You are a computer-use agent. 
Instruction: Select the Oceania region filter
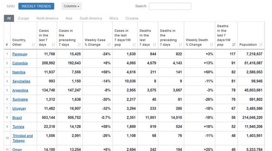132,18
